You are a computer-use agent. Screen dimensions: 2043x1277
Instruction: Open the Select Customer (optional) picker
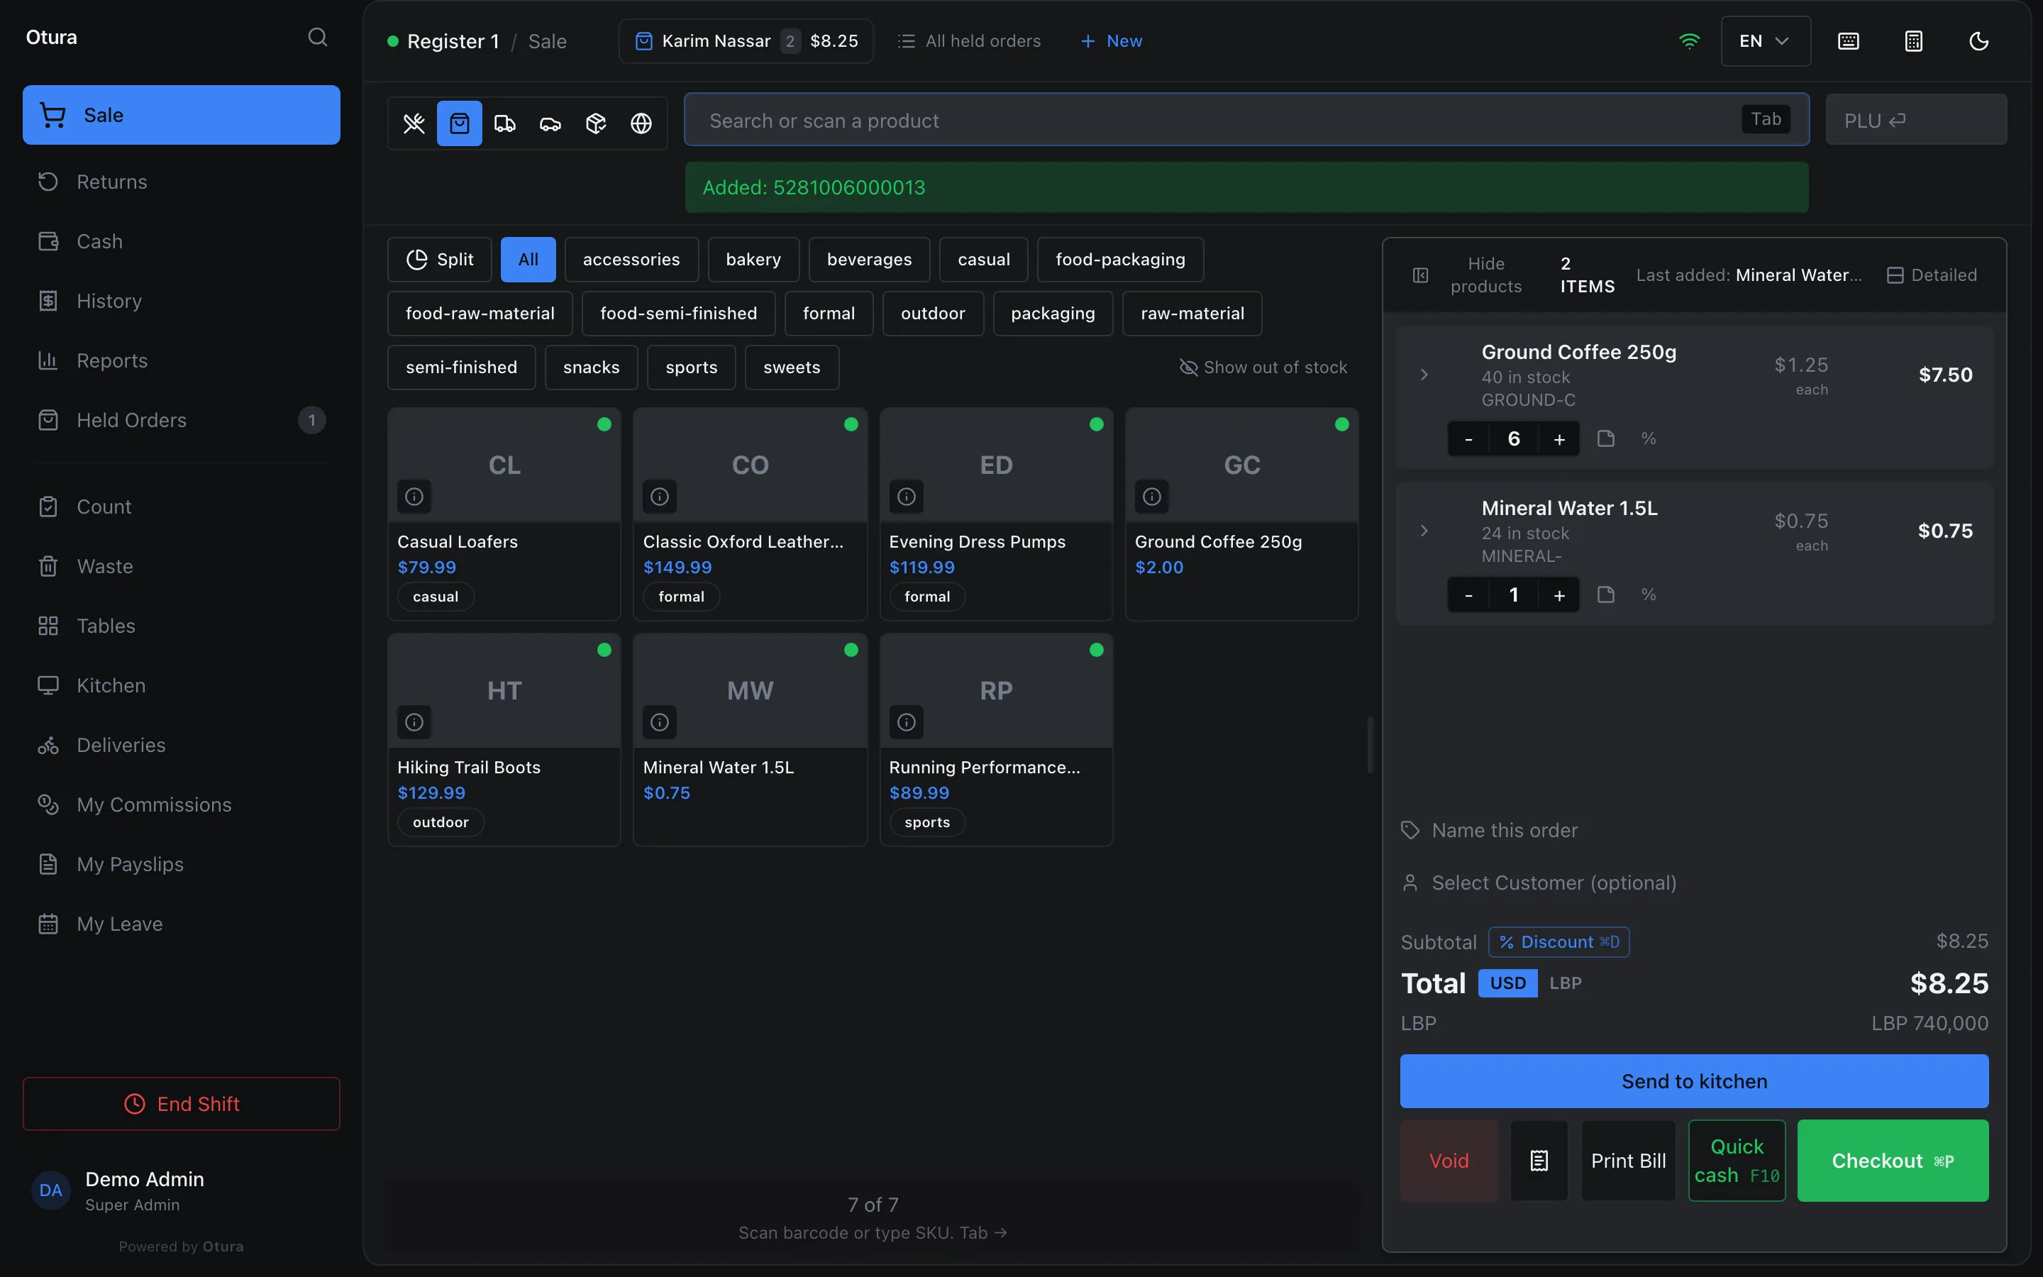[x=1693, y=883]
